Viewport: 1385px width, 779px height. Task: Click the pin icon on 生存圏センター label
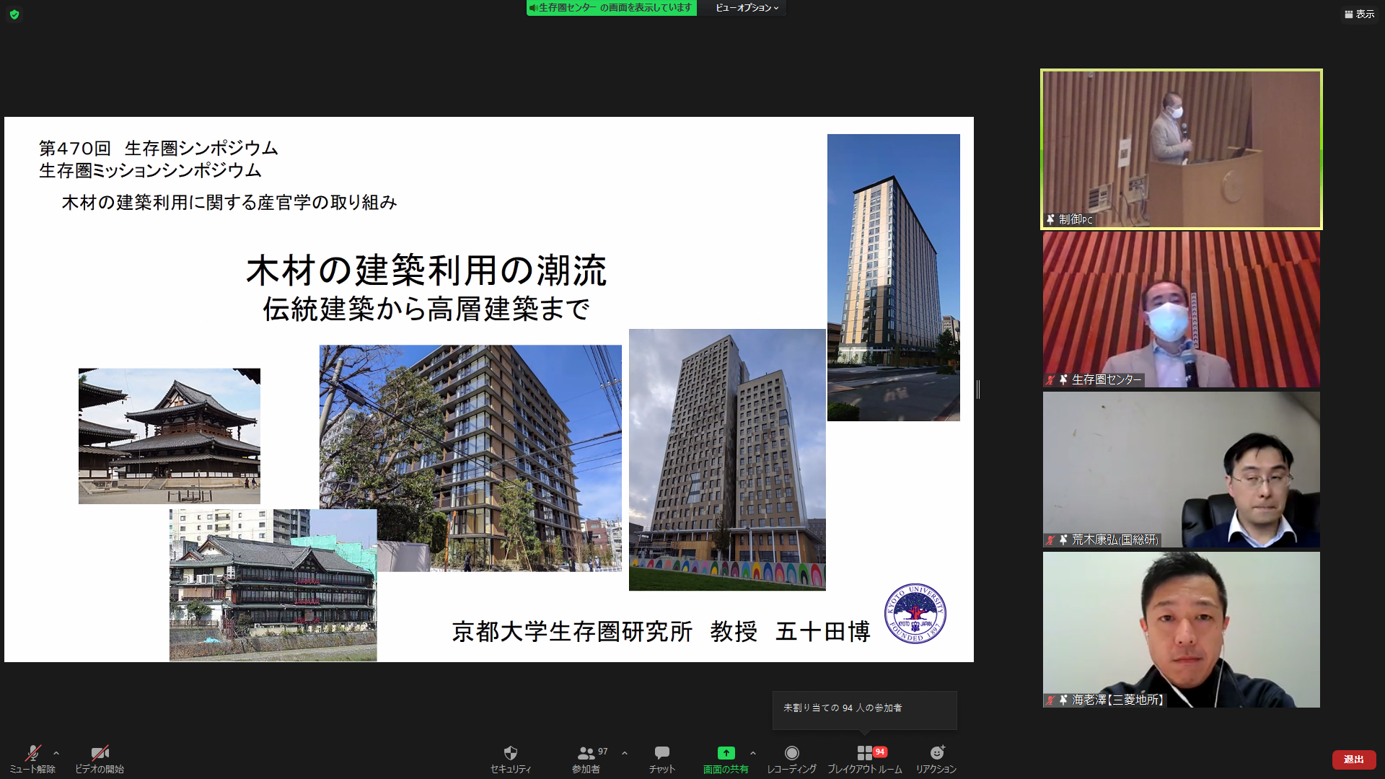point(1063,379)
